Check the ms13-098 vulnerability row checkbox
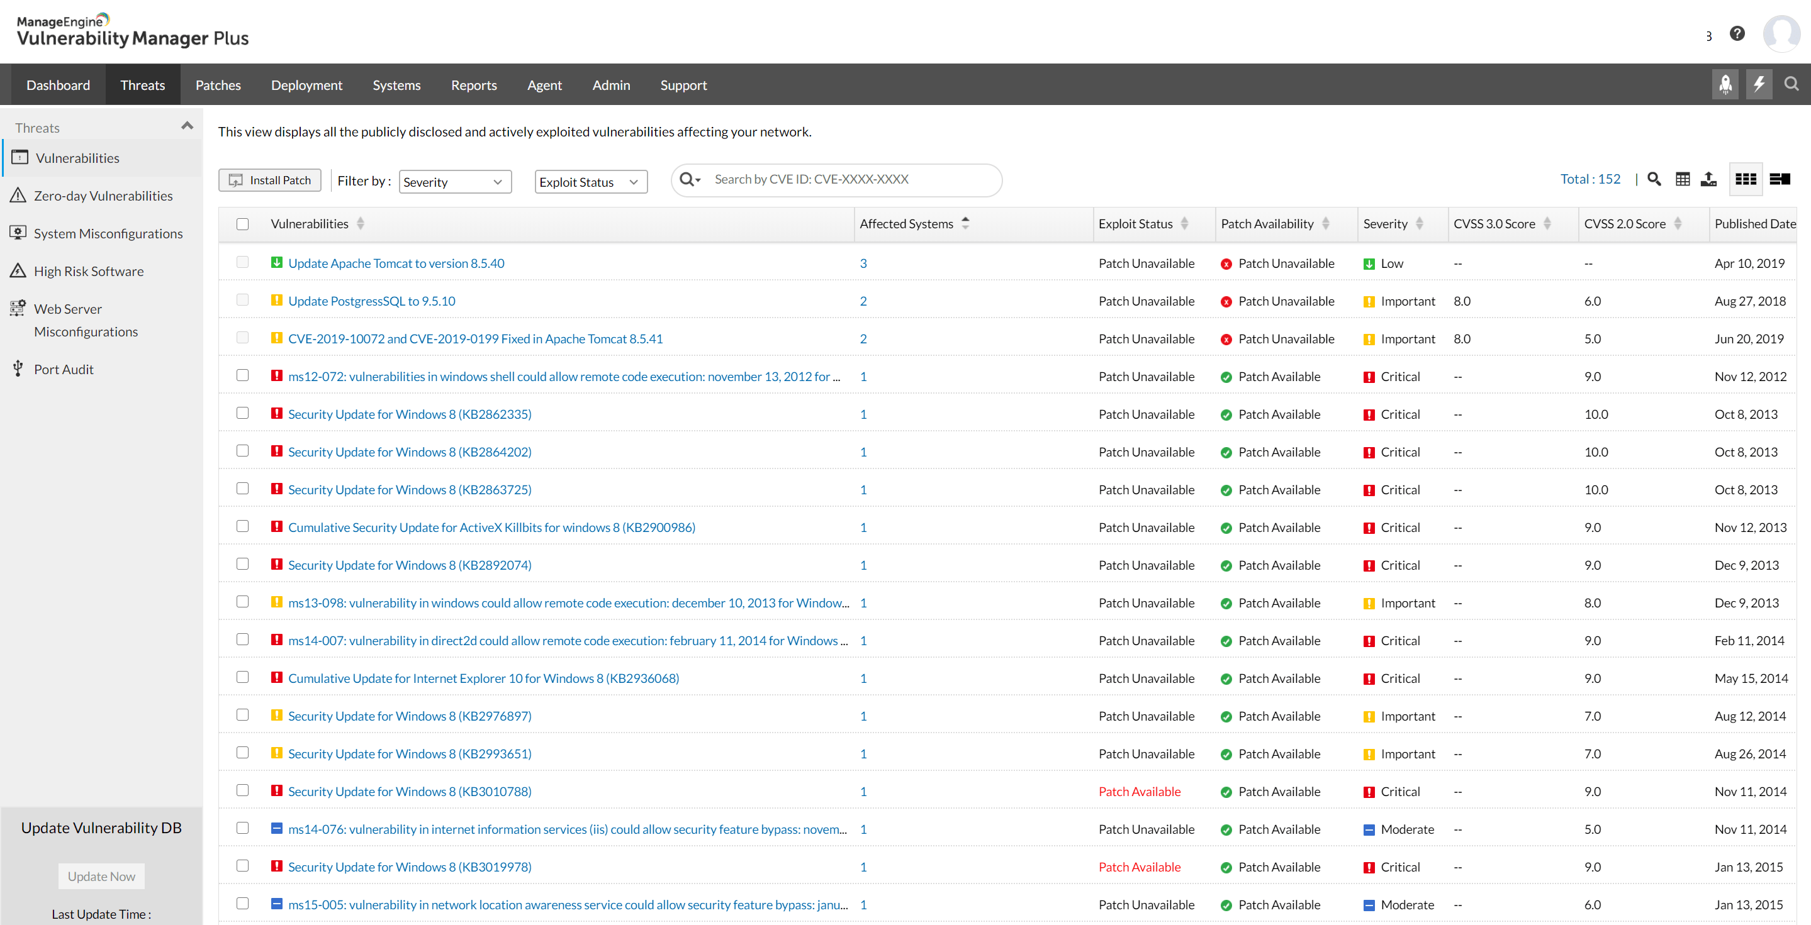Viewport: 1811px width, 925px height. pyautogui.click(x=242, y=602)
